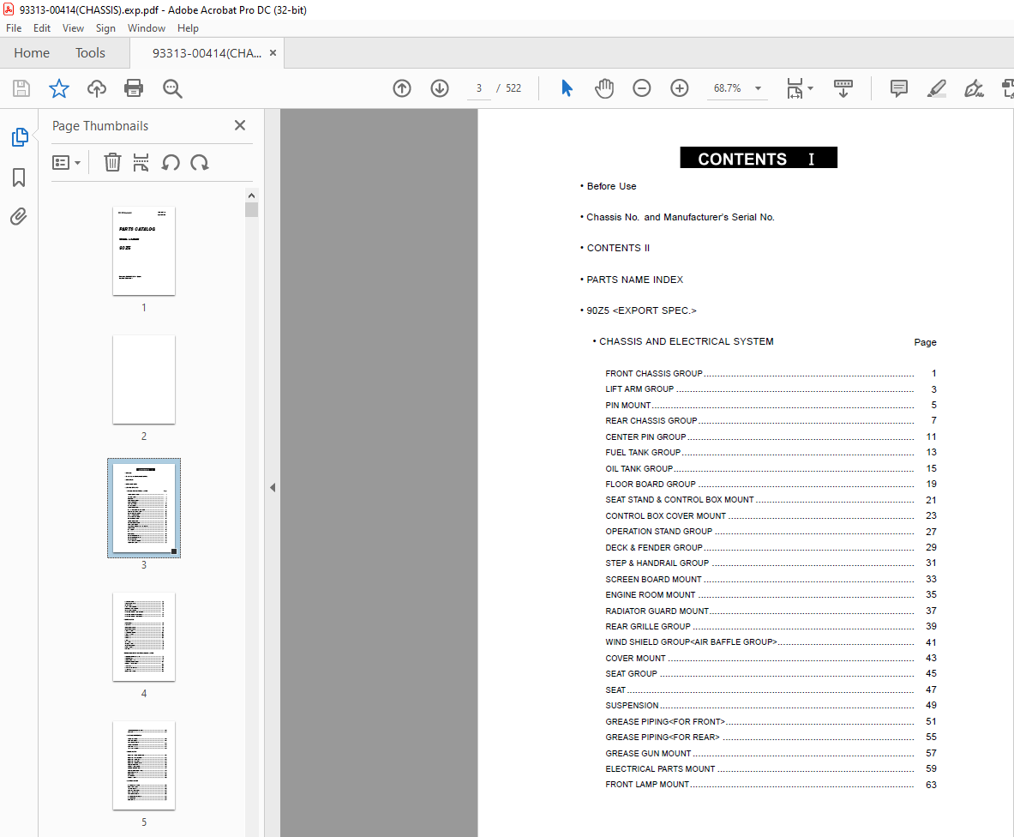The height and width of the screenshot is (837, 1014).
Task: Open the zoom level dropdown
Action: (758, 88)
